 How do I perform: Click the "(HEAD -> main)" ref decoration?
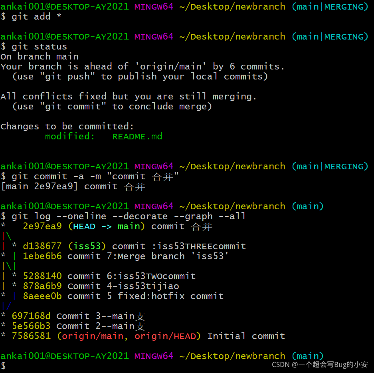[x=107, y=226]
